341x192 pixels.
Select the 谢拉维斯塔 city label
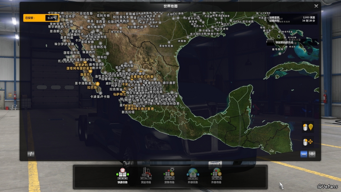tap(95, 27)
